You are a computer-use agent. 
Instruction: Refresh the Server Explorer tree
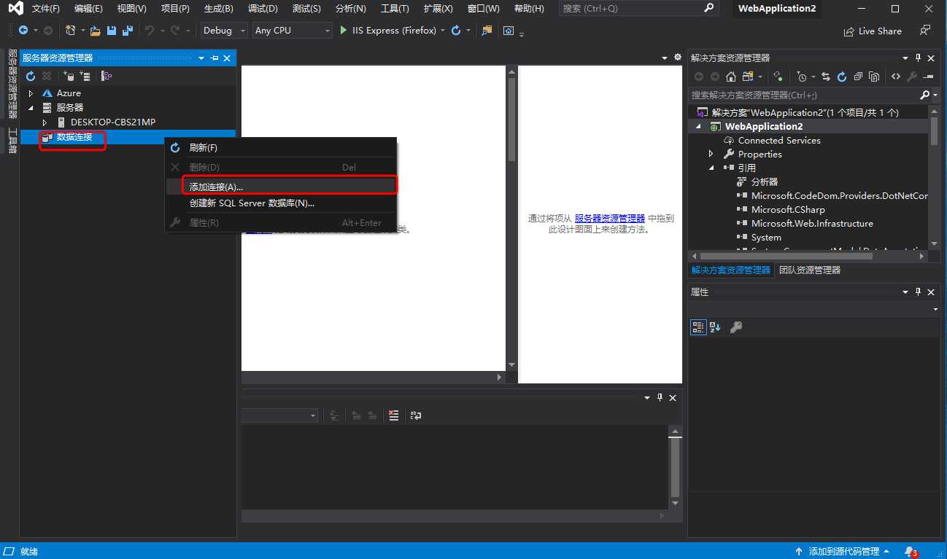tap(31, 76)
